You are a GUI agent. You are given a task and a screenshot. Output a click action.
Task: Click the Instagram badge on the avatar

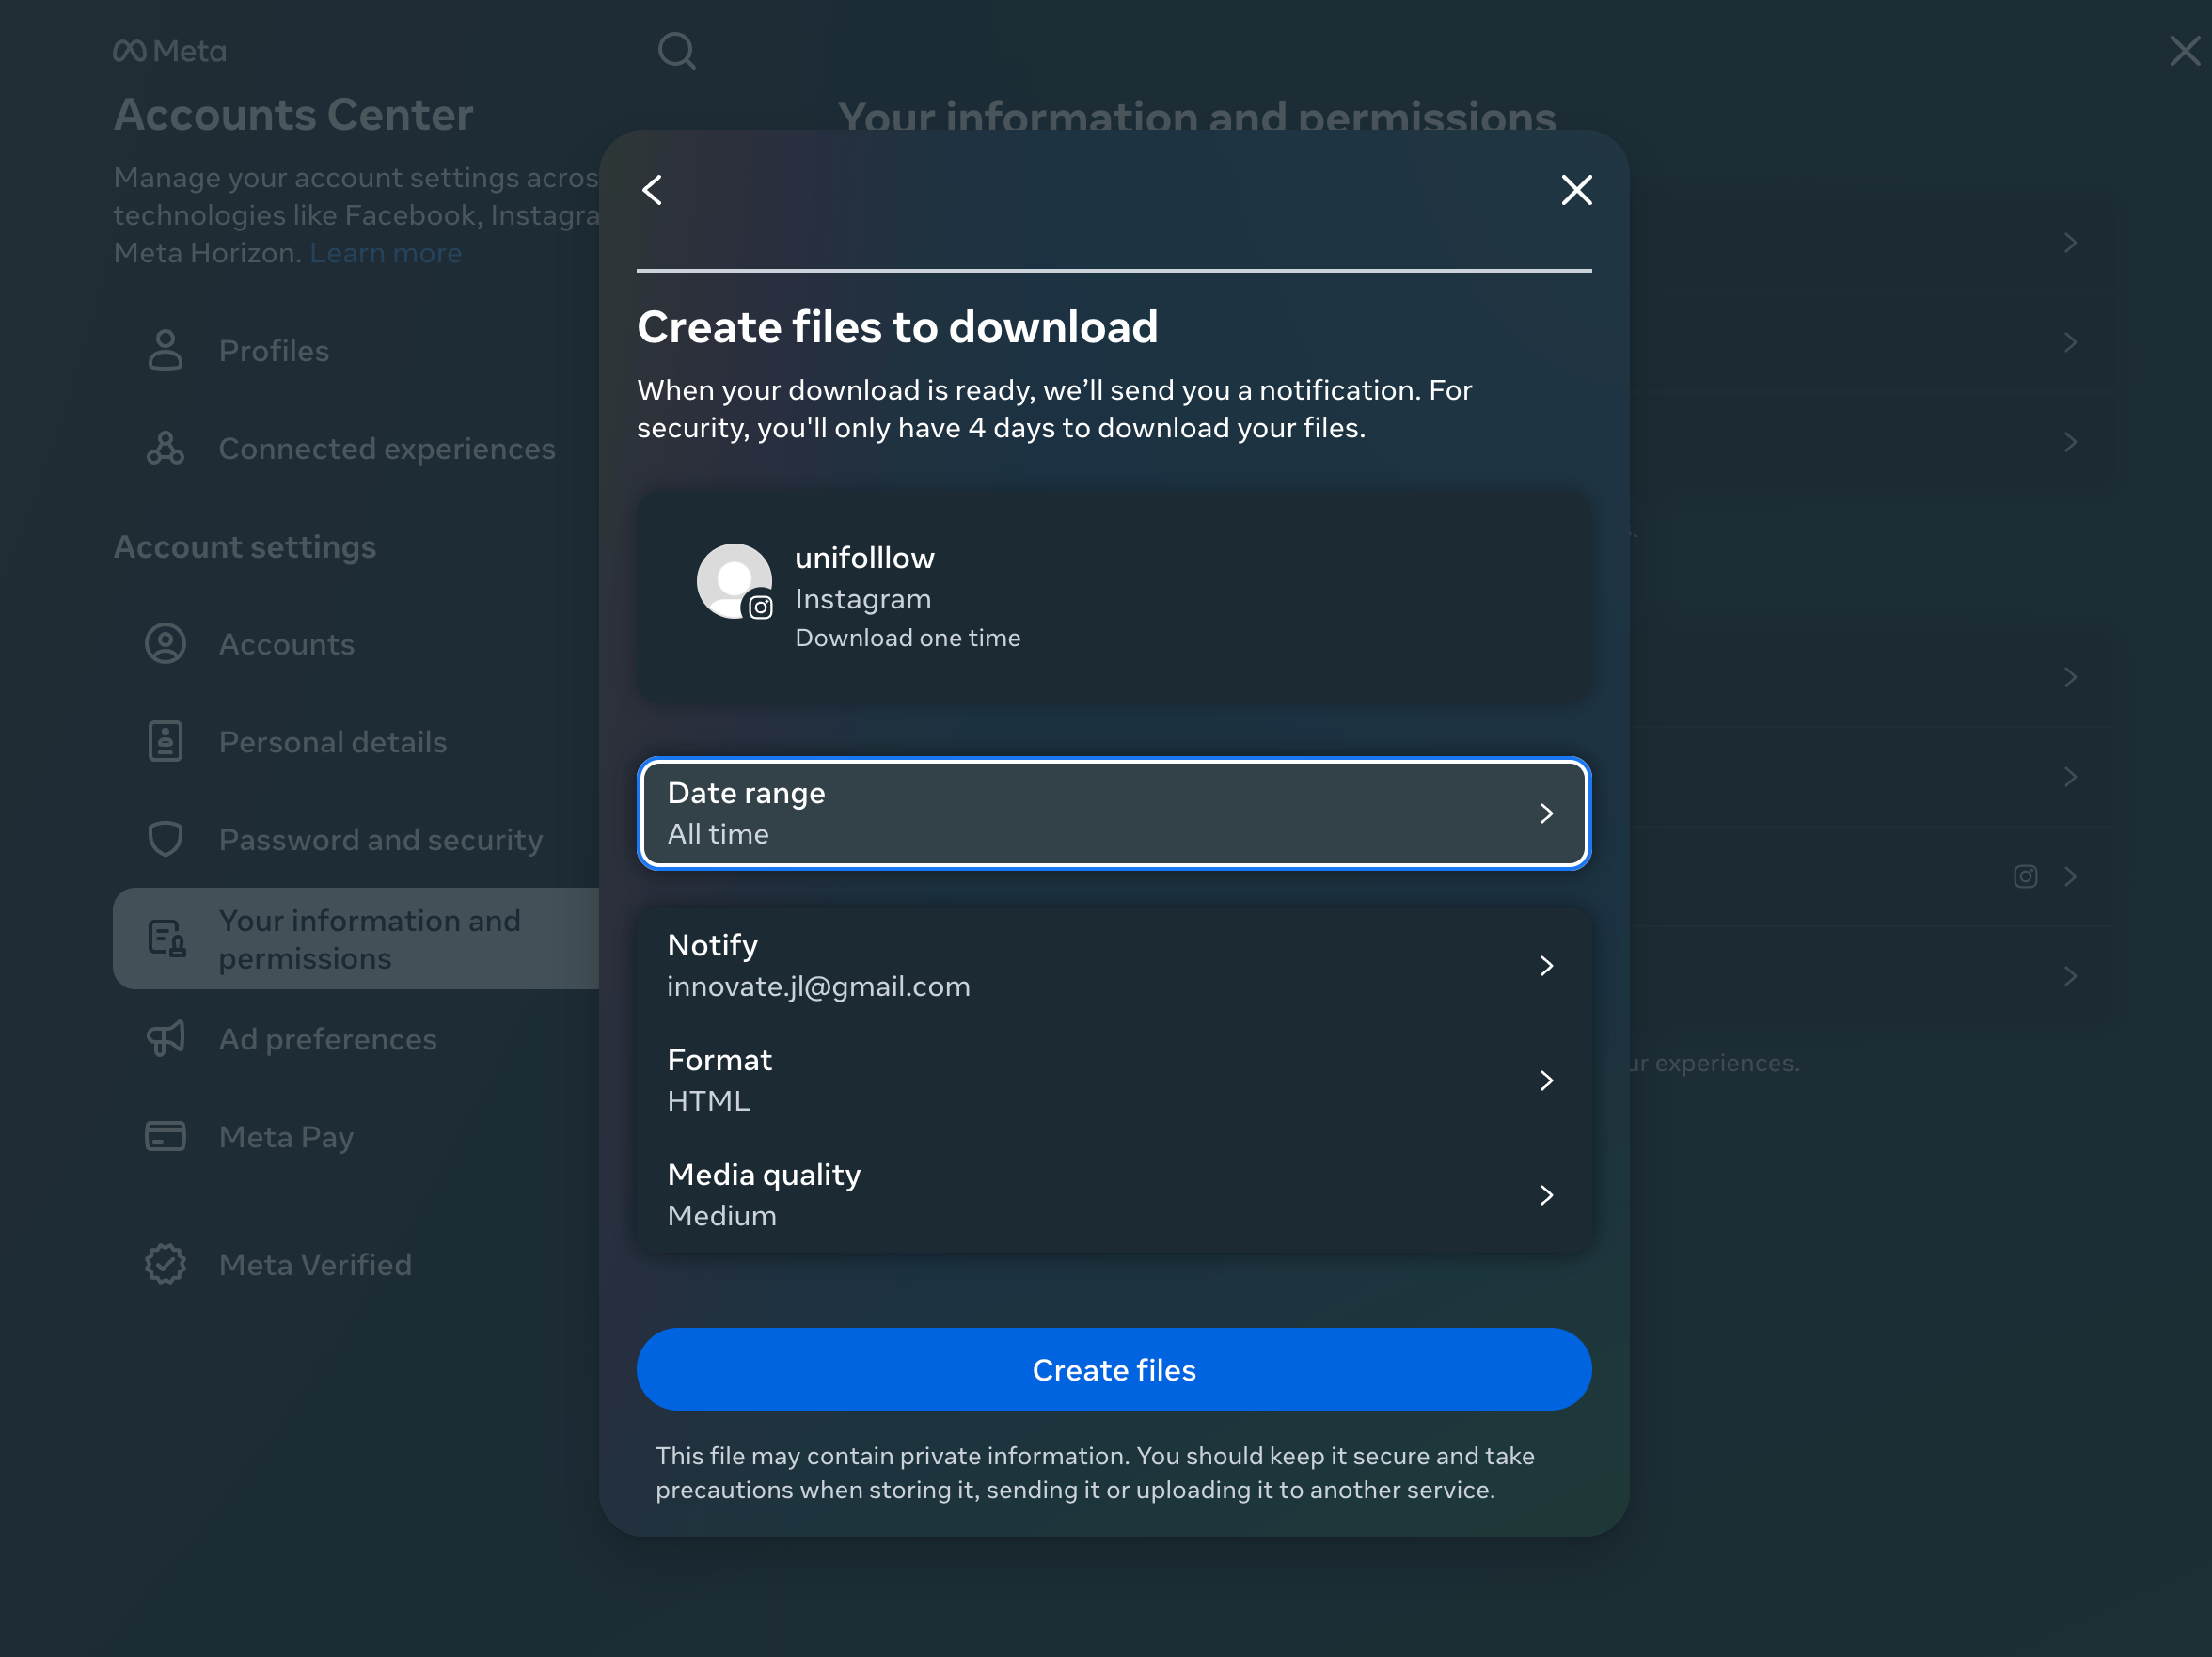(x=761, y=608)
